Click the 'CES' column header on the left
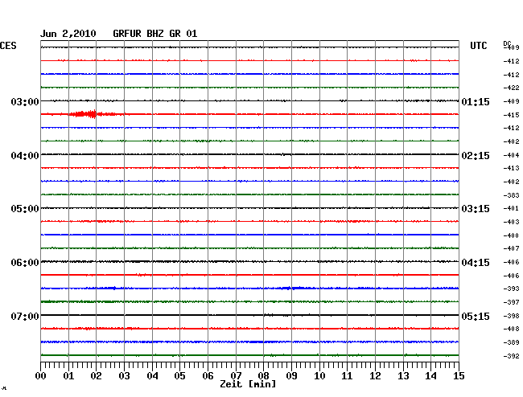This screenshot has height=397, width=523. pyautogui.click(x=8, y=46)
